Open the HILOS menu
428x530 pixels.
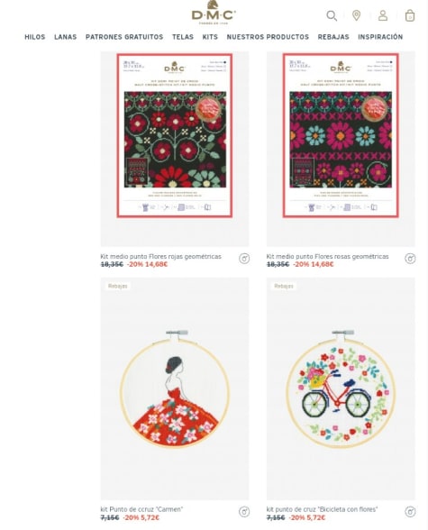(x=35, y=37)
